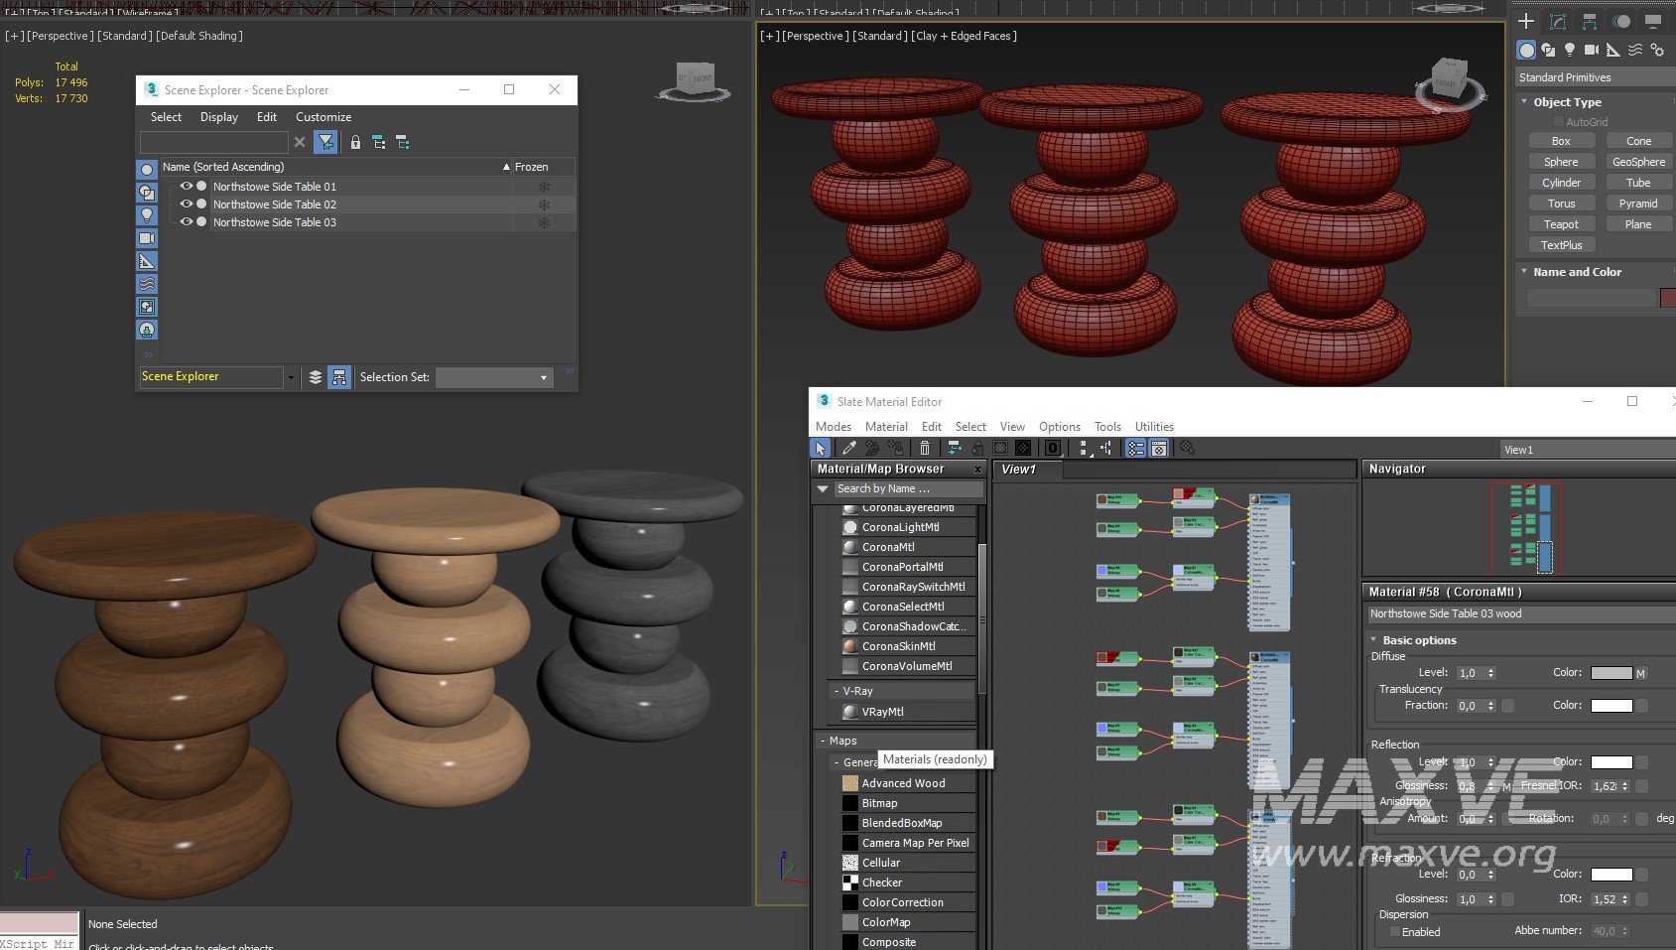
Task: Click the trash Delete Selected icon in Slate
Action: [x=925, y=449]
